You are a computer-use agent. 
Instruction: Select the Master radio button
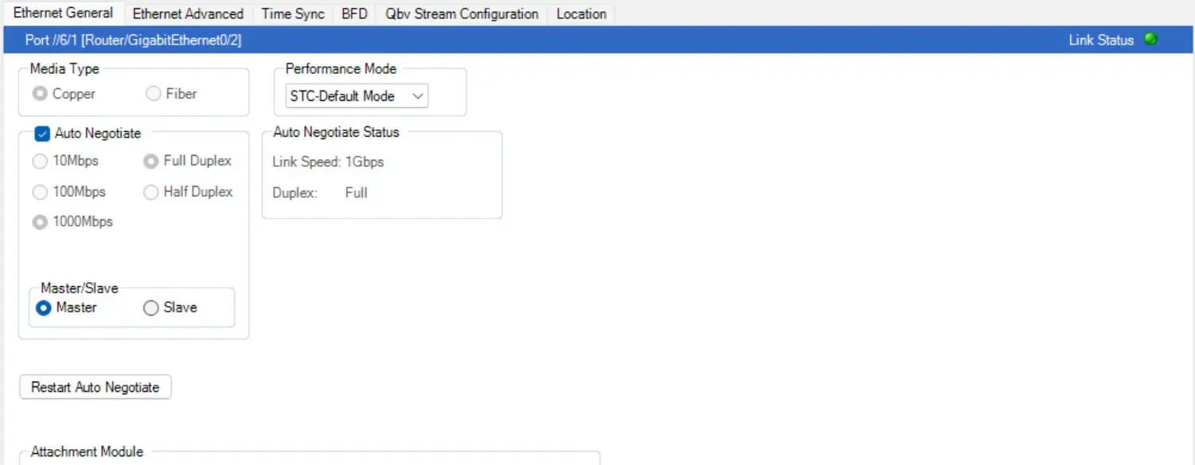(45, 308)
